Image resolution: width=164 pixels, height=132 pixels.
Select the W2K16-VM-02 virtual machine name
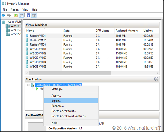38,53
